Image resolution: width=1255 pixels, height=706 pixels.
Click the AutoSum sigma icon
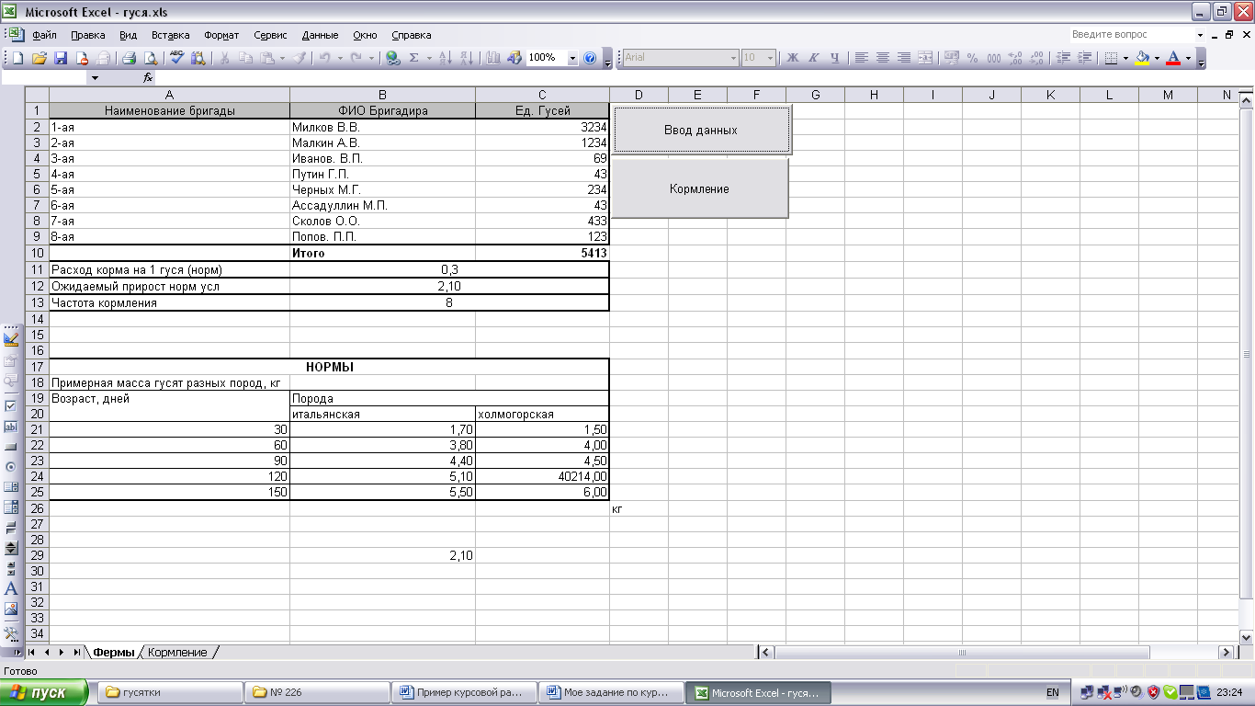point(414,58)
